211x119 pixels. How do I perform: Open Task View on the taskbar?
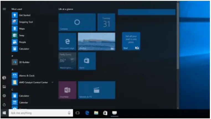click(x=78, y=113)
